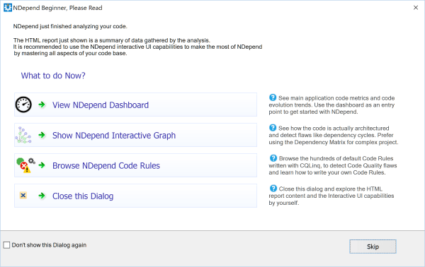Click the interactive graph nodes icon
The width and height of the screenshot is (425, 267).
click(x=23, y=135)
